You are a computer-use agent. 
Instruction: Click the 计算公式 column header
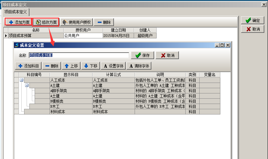pos(113,75)
